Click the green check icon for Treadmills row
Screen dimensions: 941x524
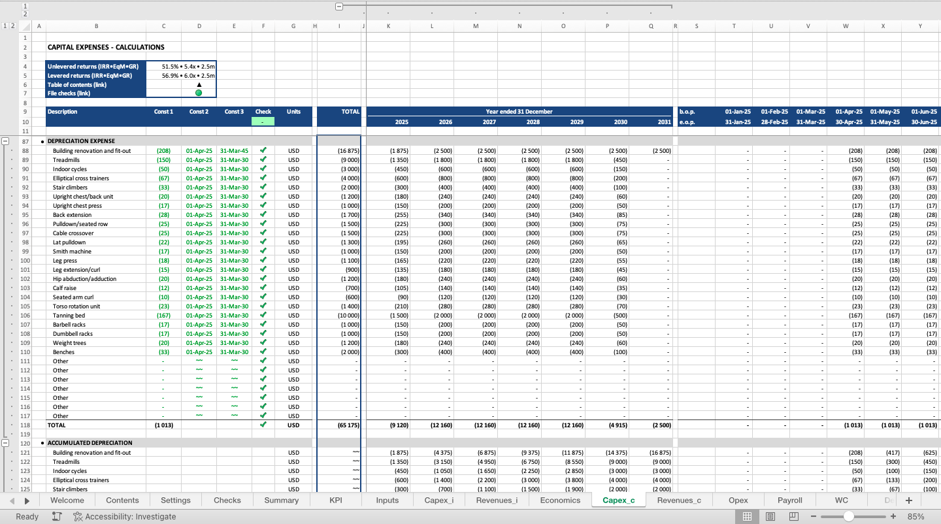263,159
